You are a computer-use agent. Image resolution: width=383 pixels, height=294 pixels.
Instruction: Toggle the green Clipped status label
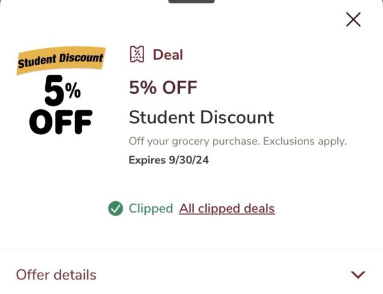pyautogui.click(x=151, y=209)
